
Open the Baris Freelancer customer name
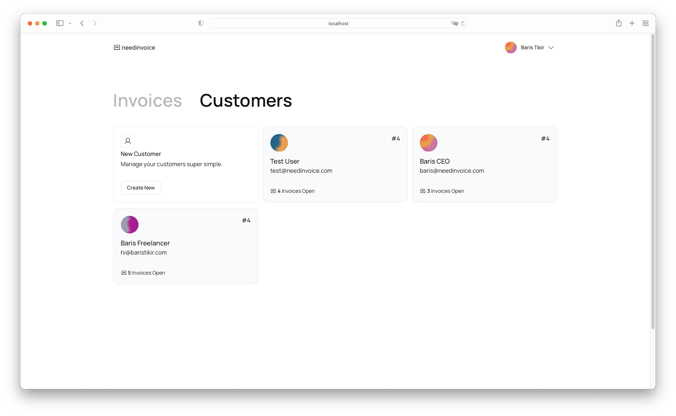145,243
